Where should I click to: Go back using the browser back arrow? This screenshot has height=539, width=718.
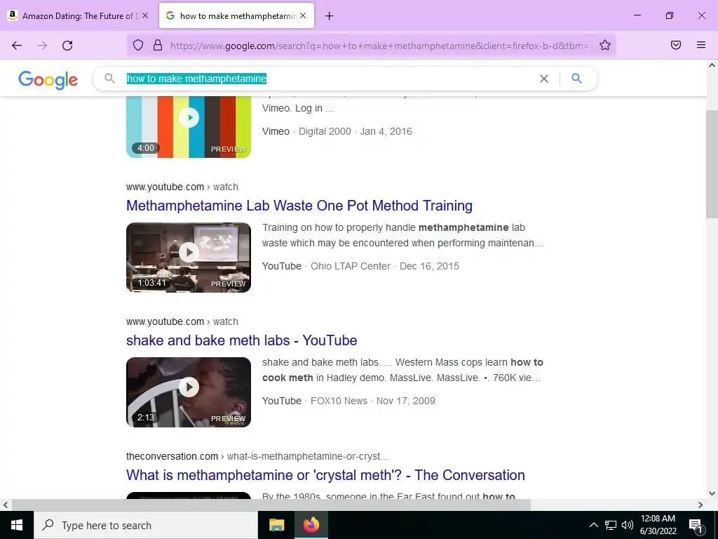click(x=17, y=46)
